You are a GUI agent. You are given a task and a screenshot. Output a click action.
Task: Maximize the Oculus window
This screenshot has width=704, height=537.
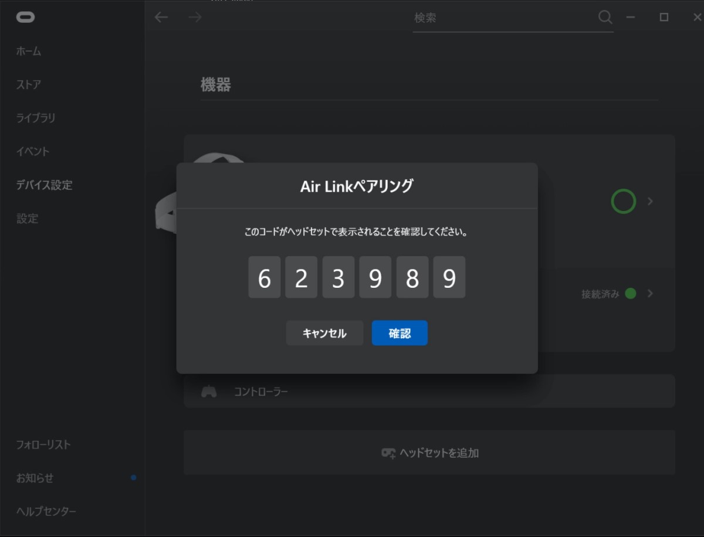664,17
